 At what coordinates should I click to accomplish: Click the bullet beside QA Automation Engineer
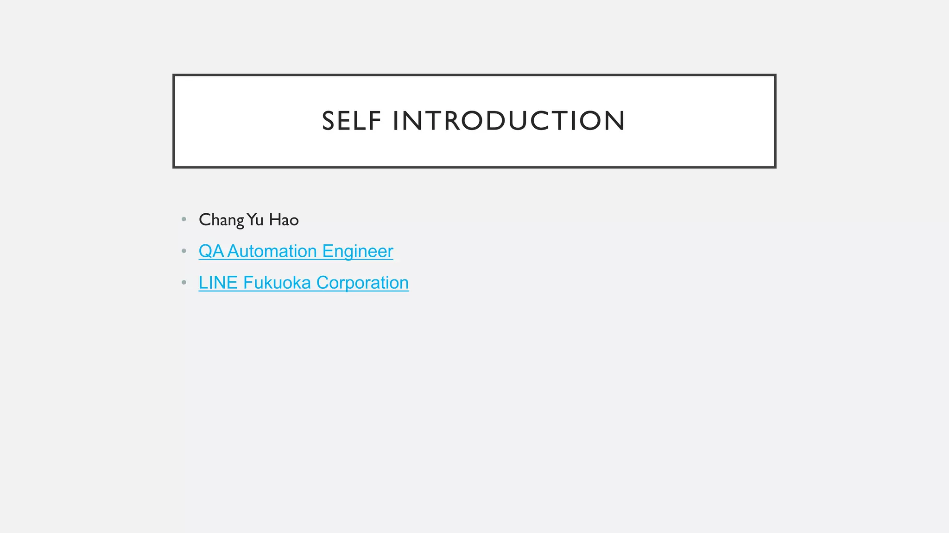point(184,251)
